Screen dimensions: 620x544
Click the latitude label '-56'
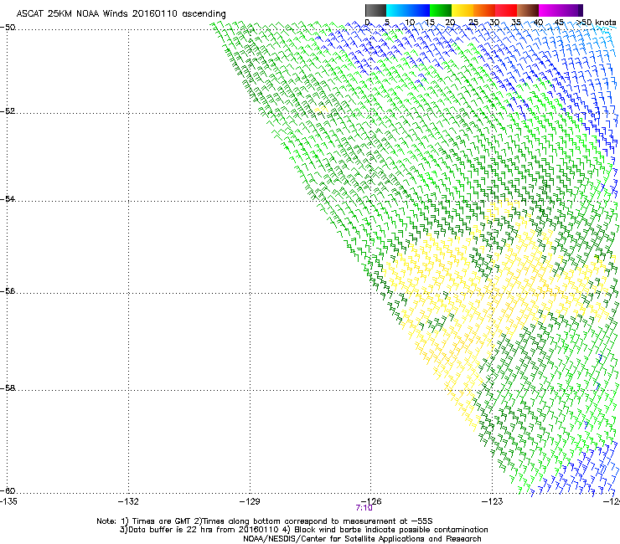(x=8, y=290)
